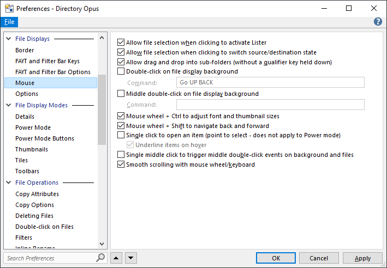Open the Options page under File Displays
Image resolution: width=387 pixels, height=268 pixels.
pyautogui.click(x=27, y=94)
